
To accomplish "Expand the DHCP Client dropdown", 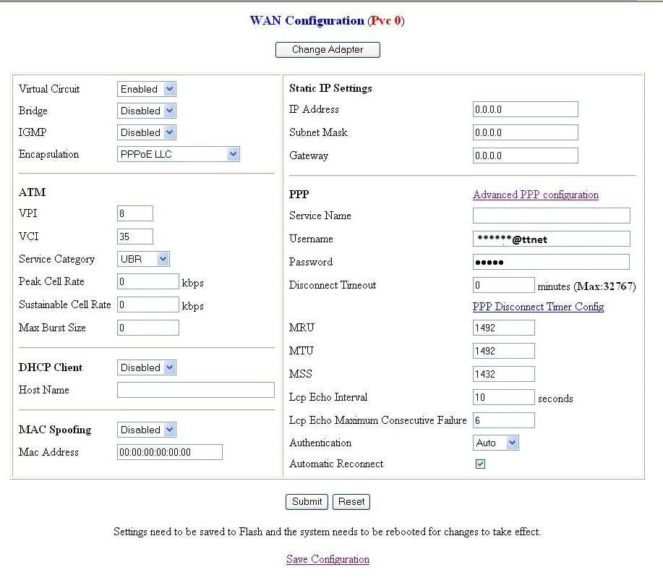I will coord(145,367).
